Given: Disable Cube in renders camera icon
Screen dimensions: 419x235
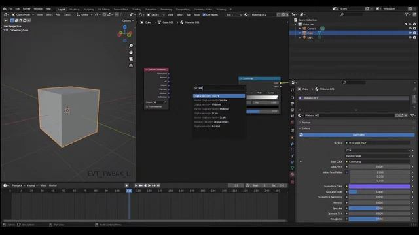Looking at the screenshot, I should click(x=414, y=33).
